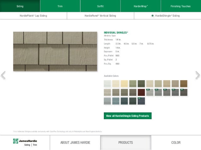Open the Products section in bottom navigation
201x150 pixels.
click(x=126, y=142)
